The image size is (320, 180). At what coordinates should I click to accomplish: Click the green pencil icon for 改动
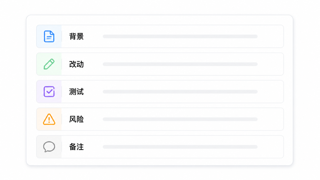coord(49,64)
